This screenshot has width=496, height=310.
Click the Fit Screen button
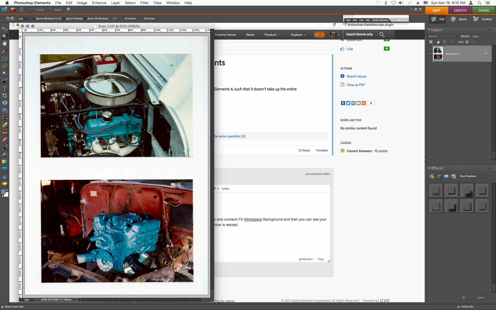tap(130, 19)
